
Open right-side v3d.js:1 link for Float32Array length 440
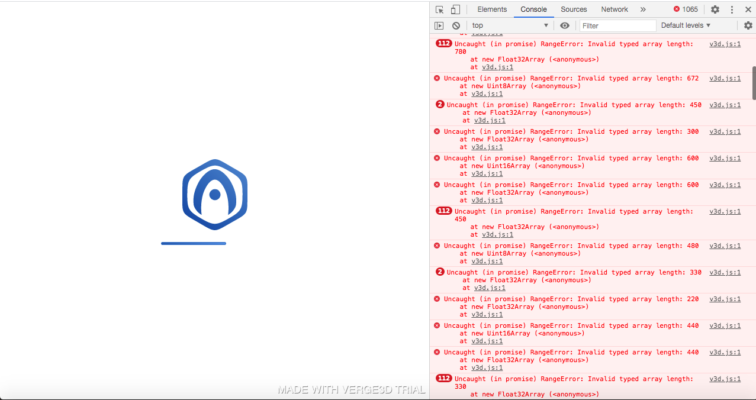click(725, 352)
